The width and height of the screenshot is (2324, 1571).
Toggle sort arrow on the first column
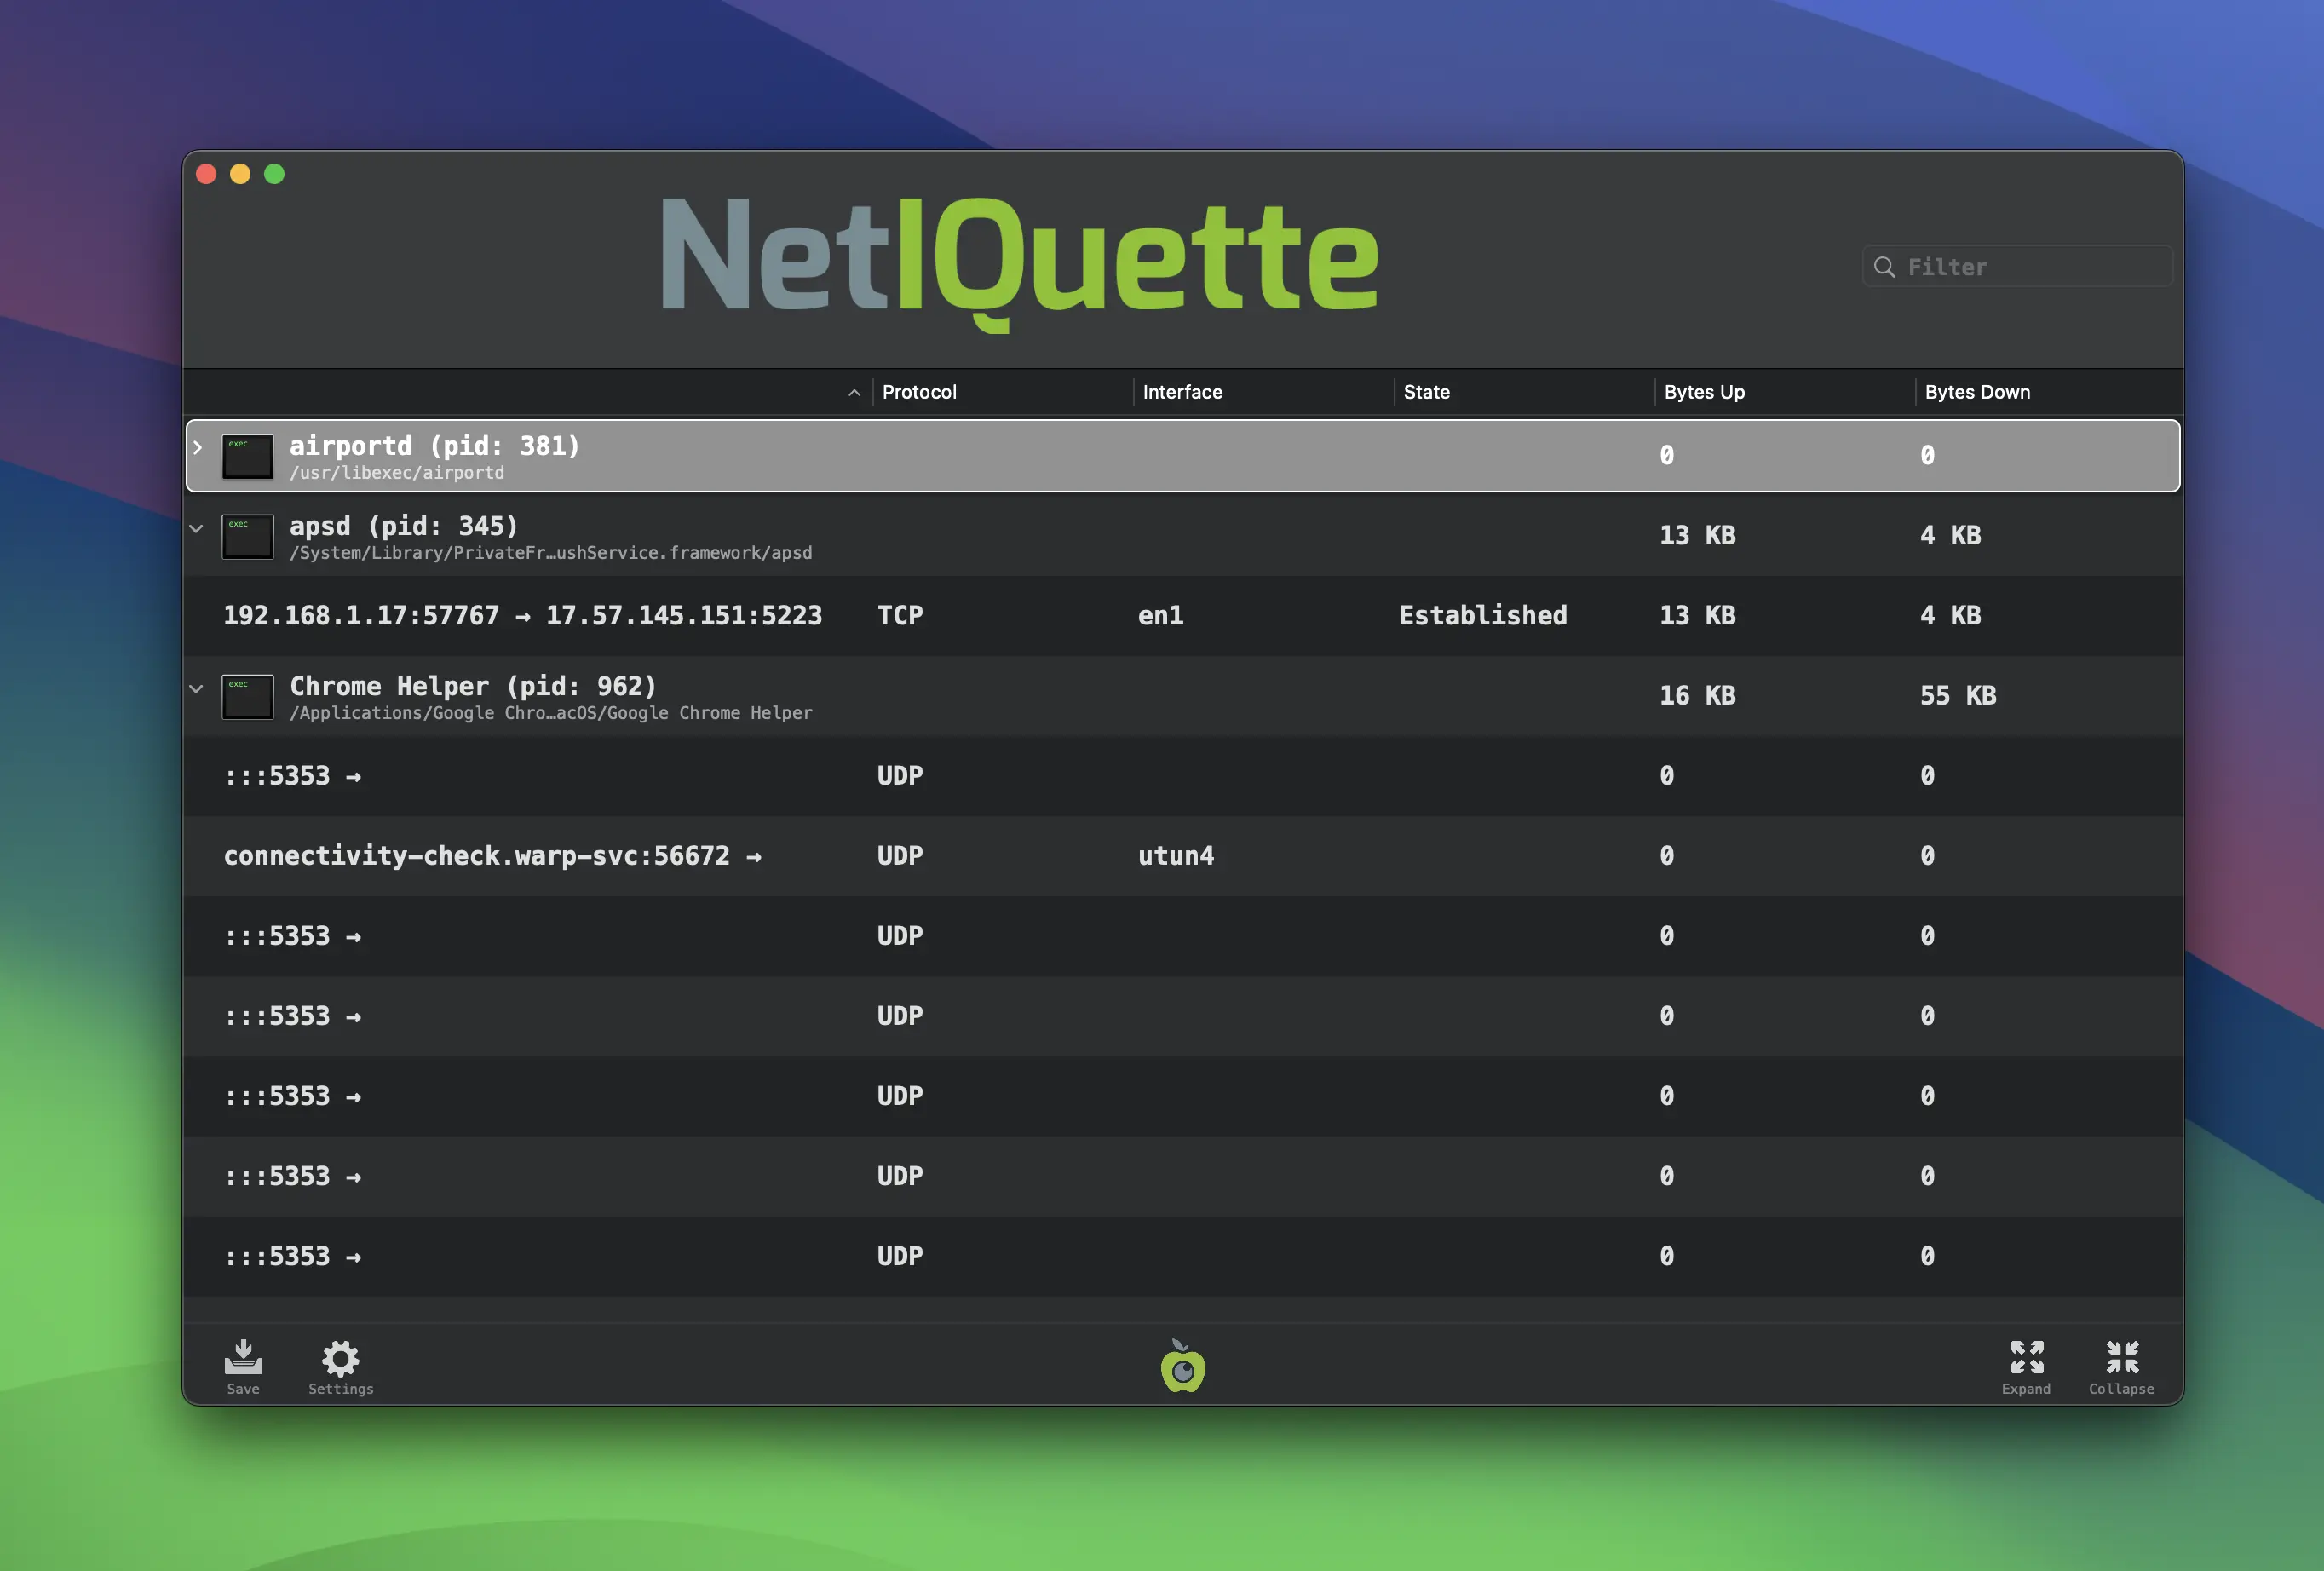click(854, 392)
